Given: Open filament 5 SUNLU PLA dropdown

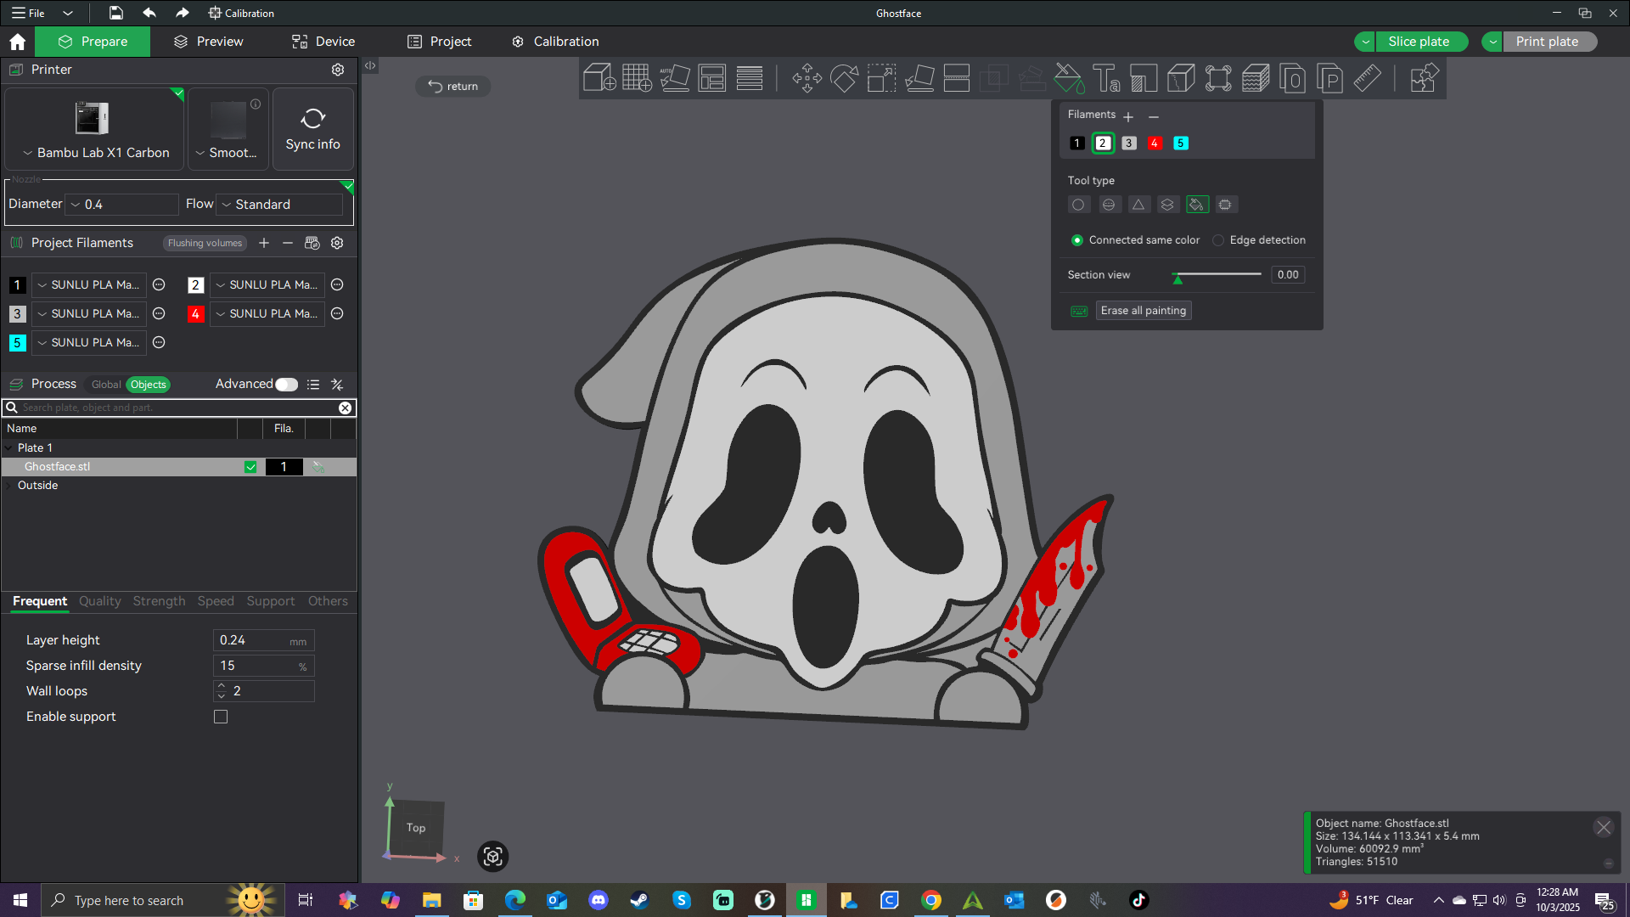Looking at the screenshot, I should pos(89,343).
